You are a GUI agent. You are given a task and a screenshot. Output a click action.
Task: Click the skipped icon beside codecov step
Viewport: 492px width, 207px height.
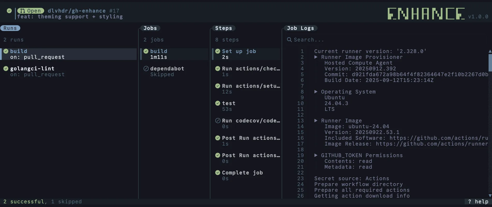click(x=218, y=121)
